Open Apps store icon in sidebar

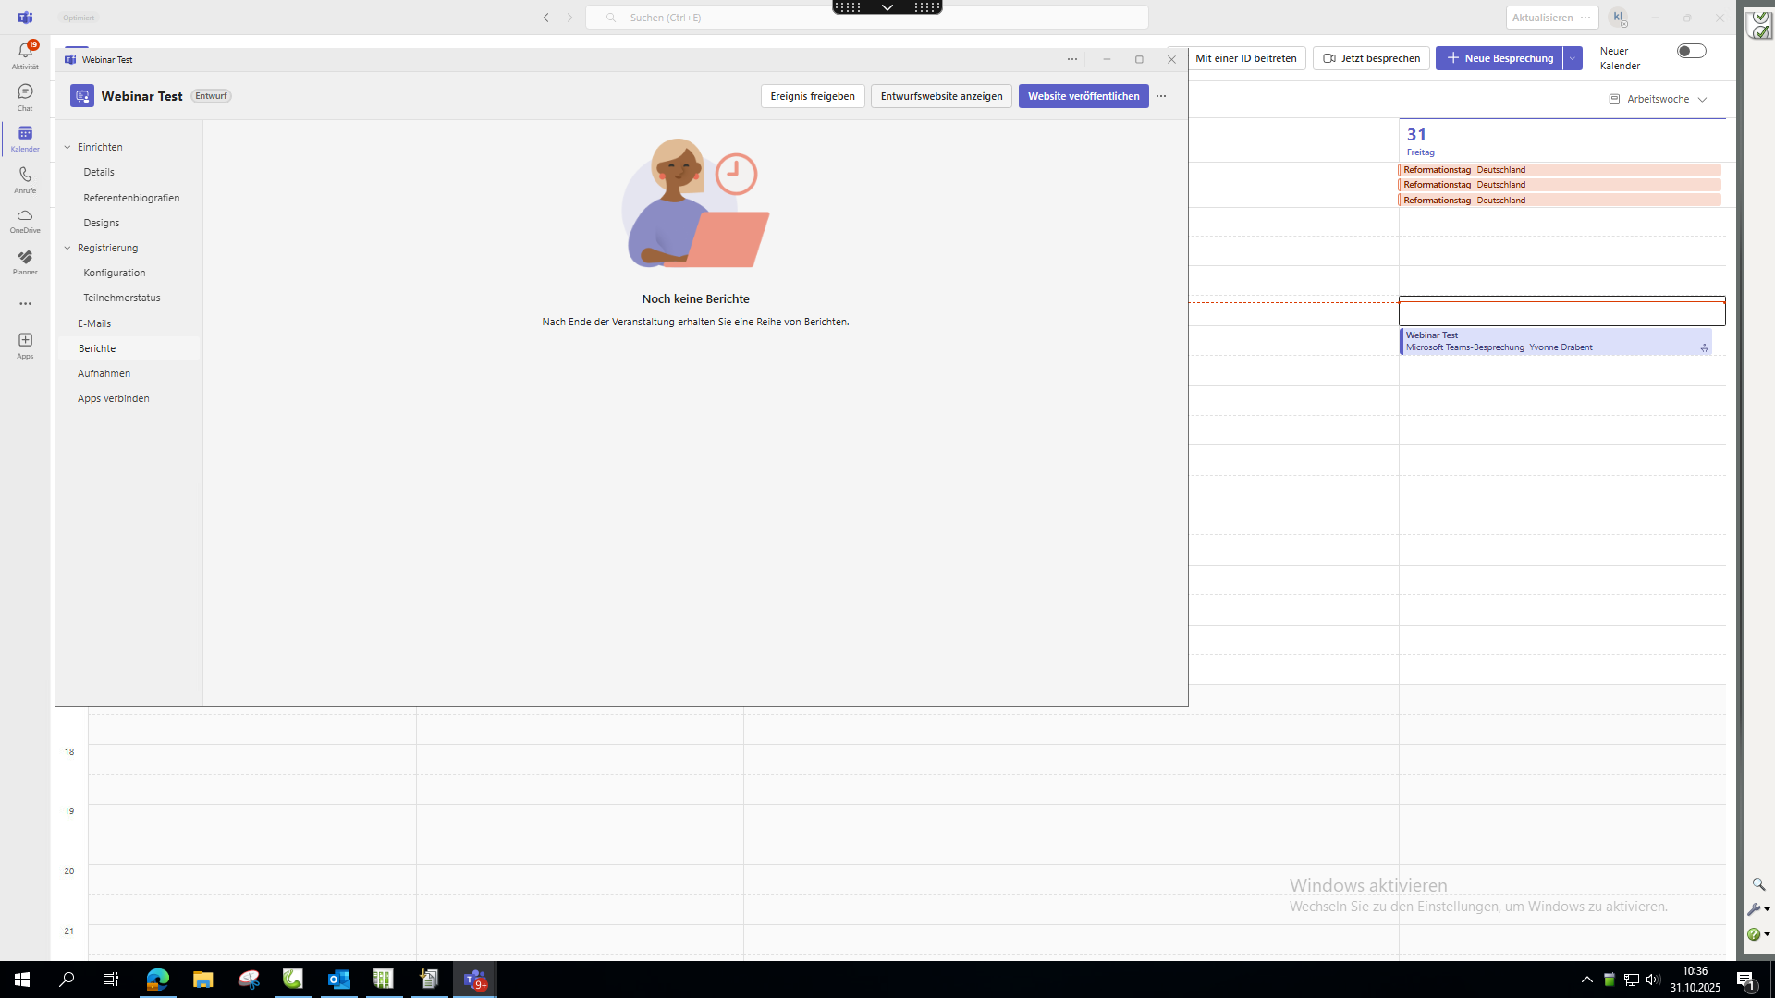(25, 345)
